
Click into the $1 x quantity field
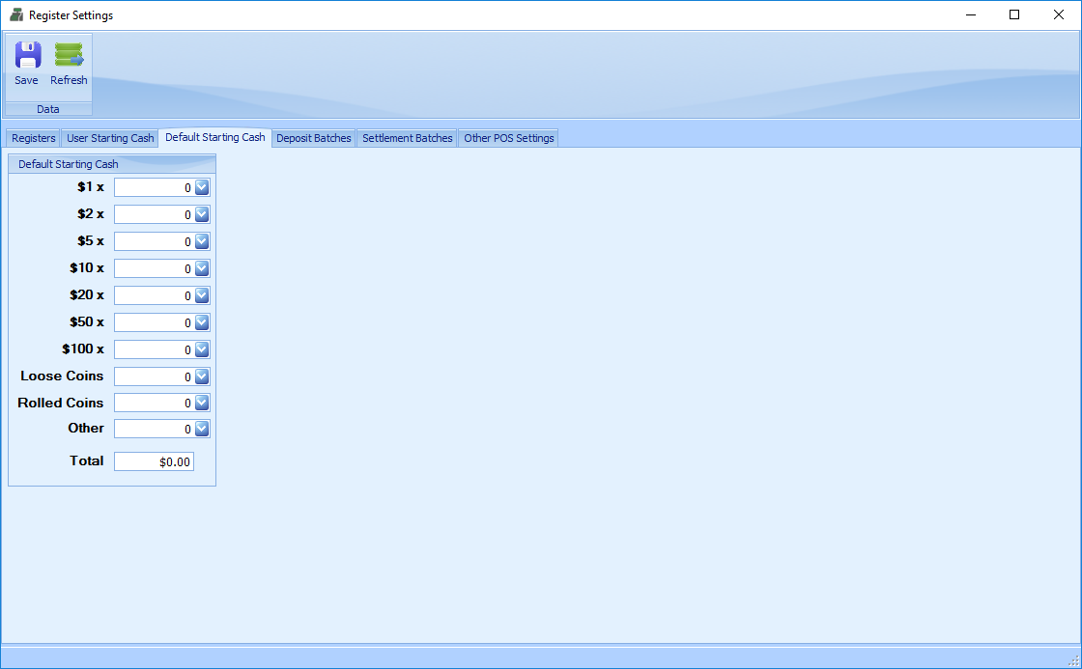(154, 187)
